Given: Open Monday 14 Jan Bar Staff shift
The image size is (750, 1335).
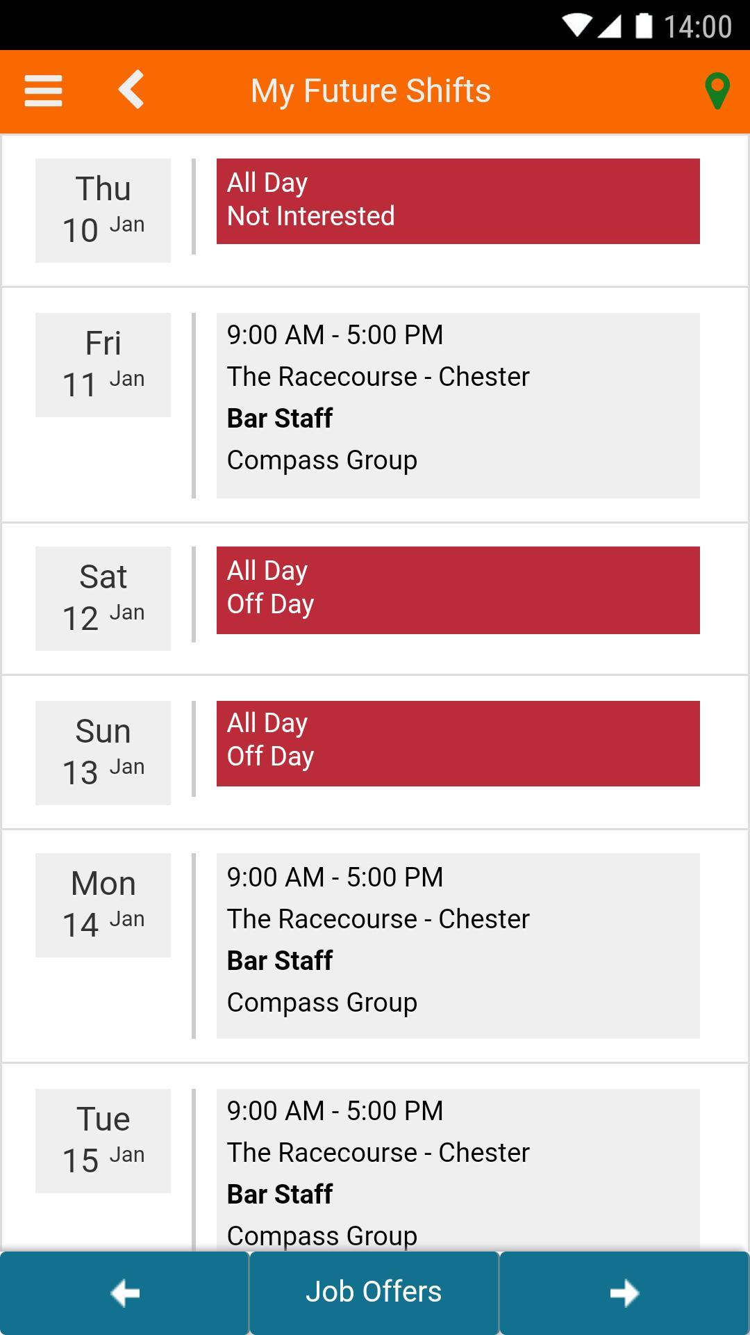Looking at the screenshot, I should (458, 946).
